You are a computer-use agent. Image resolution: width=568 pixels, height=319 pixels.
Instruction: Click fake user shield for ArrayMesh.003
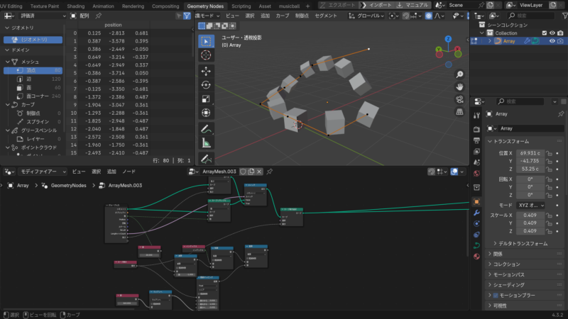coord(243,172)
